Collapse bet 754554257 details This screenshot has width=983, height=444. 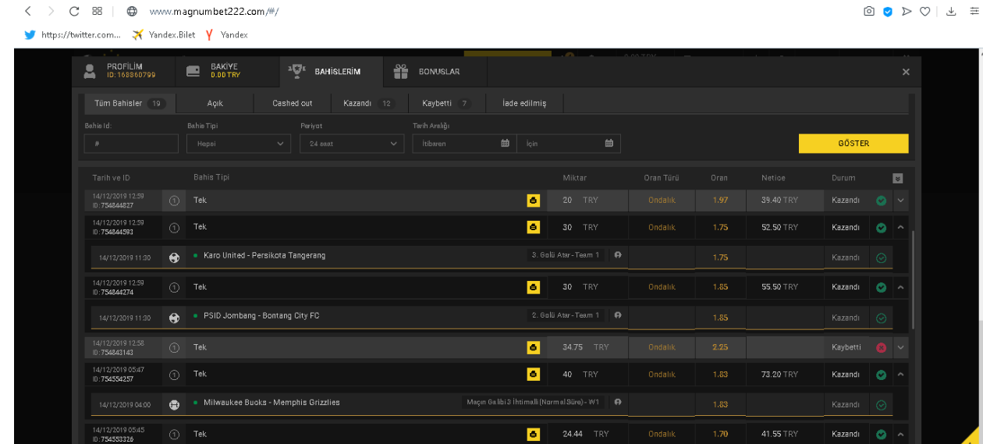900,375
